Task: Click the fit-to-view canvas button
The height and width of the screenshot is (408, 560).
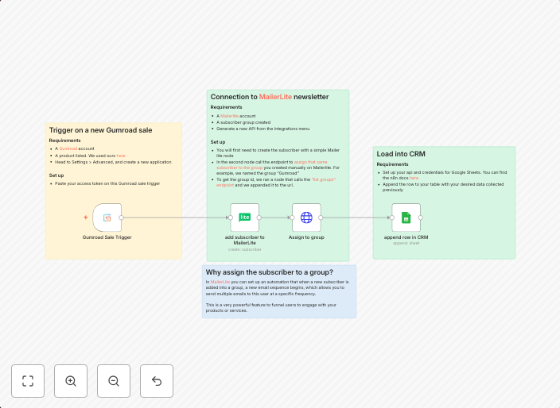Action: (x=28, y=381)
